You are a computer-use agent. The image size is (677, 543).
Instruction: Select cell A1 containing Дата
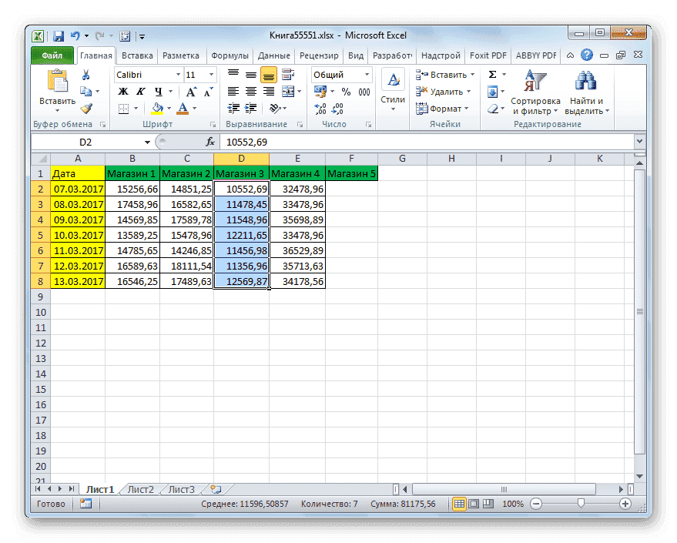(x=77, y=173)
